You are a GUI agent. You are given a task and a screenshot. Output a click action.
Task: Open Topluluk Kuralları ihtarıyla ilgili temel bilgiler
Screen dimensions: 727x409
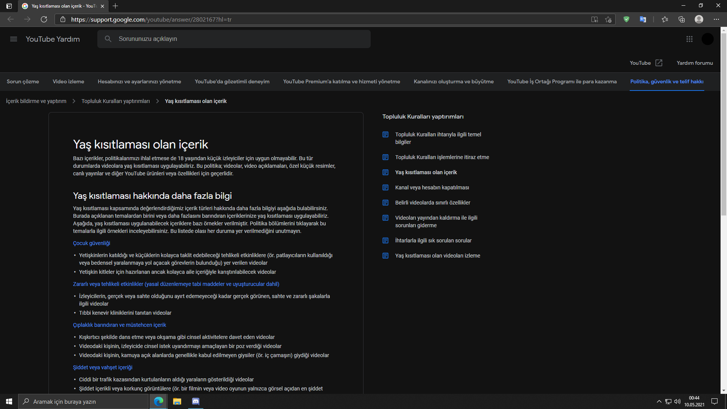tap(438, 138)
